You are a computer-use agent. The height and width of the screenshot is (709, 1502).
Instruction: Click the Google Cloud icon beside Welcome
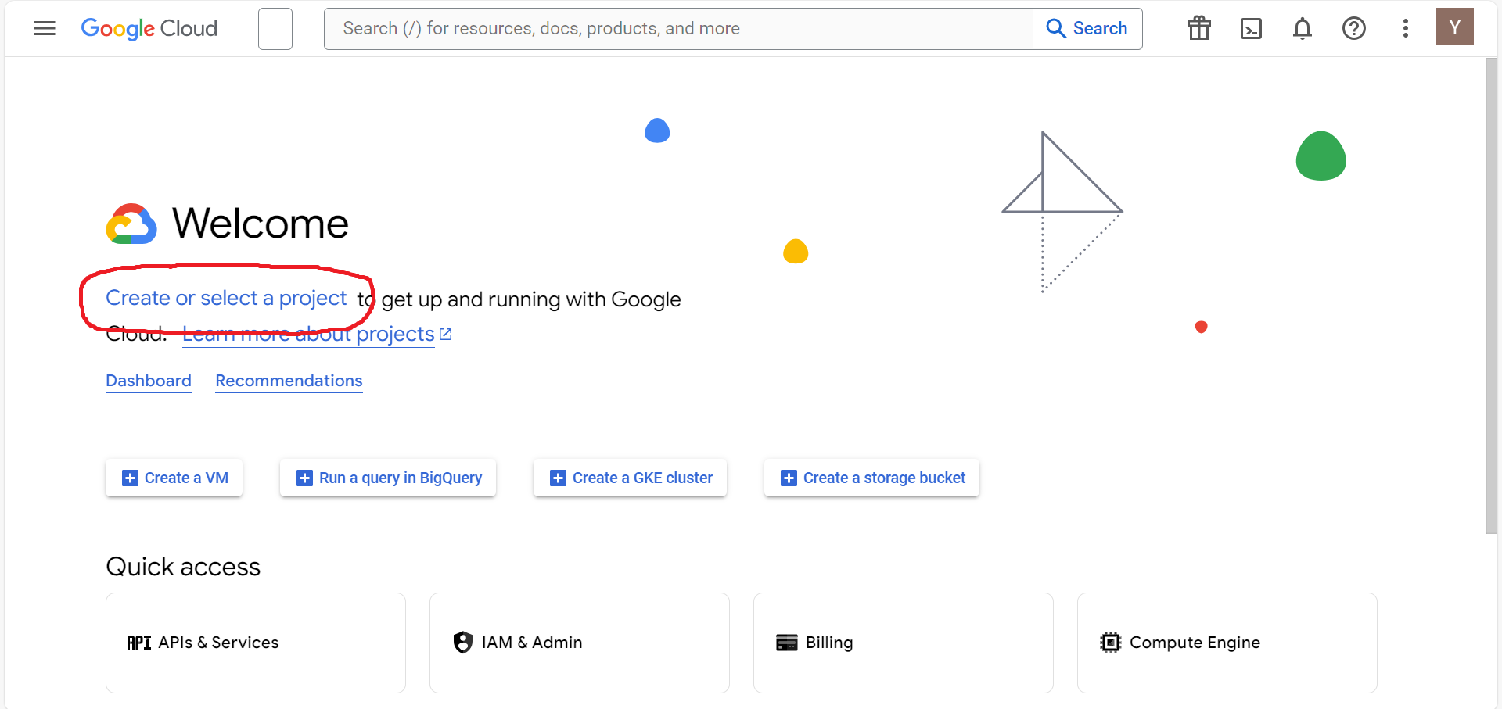pyautogui.click(x=131, y=224)
